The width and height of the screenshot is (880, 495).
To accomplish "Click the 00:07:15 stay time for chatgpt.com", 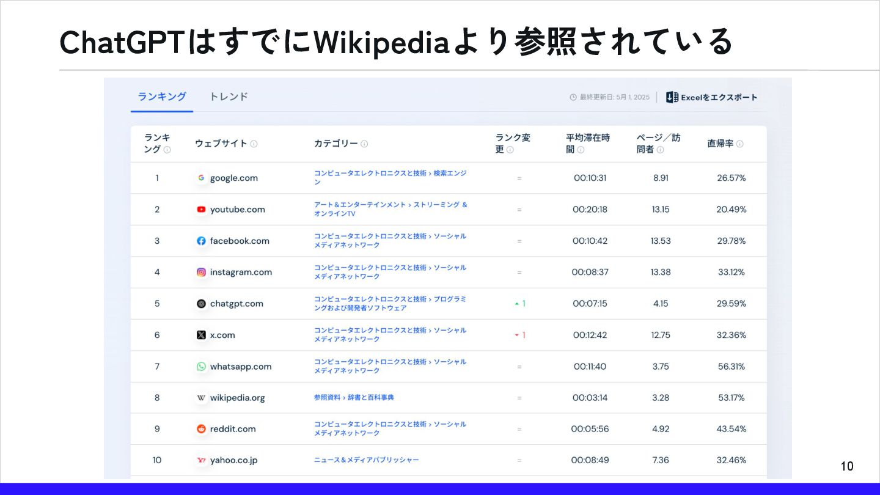I will [590, 304].
